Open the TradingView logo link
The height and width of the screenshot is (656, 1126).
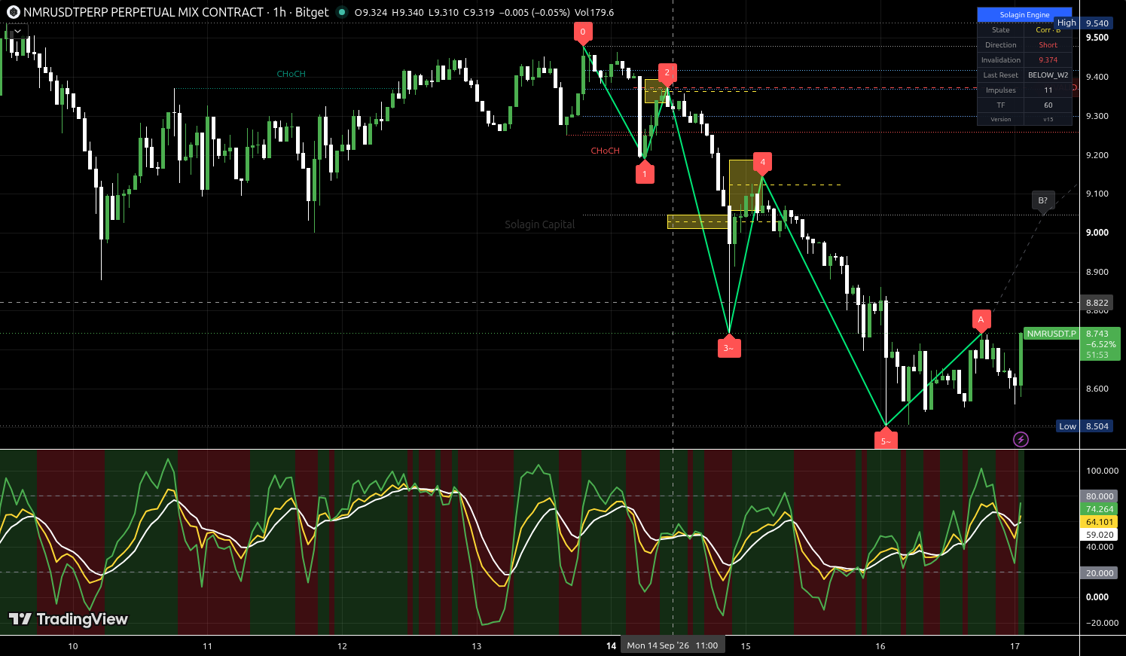tap(68, 619)
